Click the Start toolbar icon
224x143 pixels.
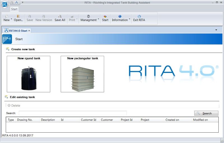[105, 16]
